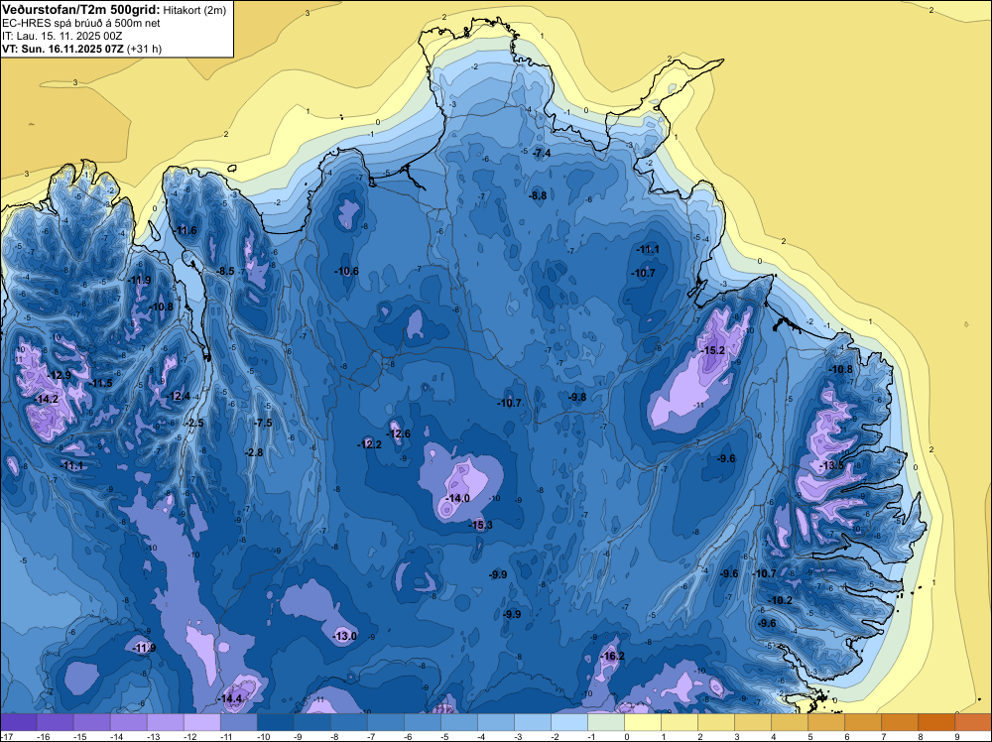This screenshot has height=742, width=992.
Task: Click the -11.6 temperature label
Action: (186, 230)
